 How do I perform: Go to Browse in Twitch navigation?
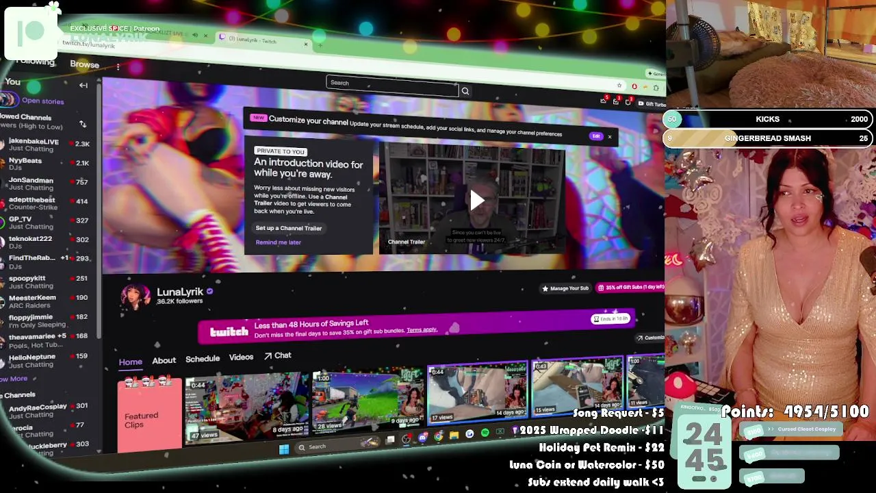coord(84,64)
